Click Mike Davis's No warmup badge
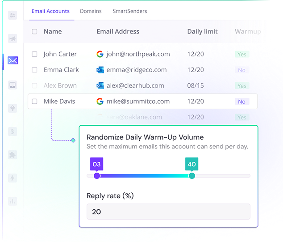The width and height of the screenshot is (283, 242). (242, 102)
